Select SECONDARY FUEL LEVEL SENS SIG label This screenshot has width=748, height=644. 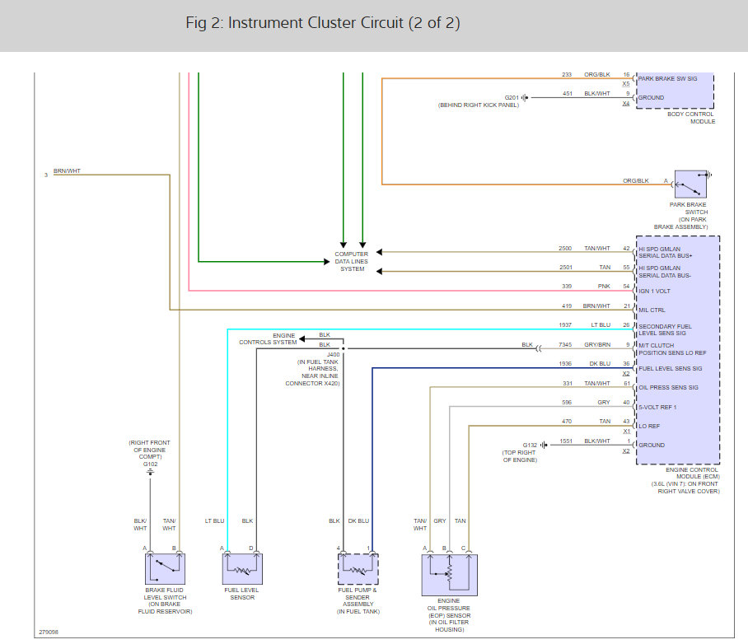point(665,329)
